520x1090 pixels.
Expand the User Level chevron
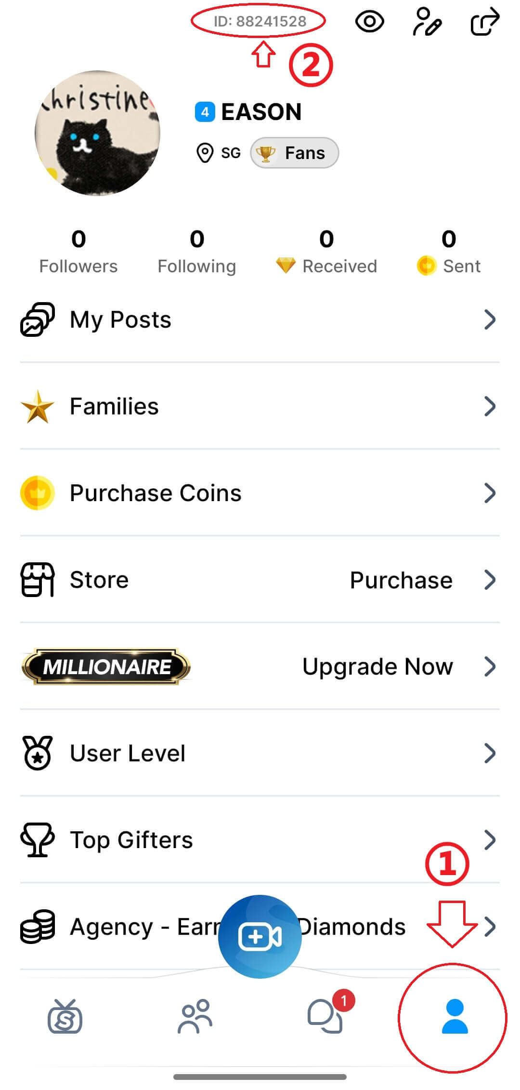pyautogui.click(x=490, y=753)
